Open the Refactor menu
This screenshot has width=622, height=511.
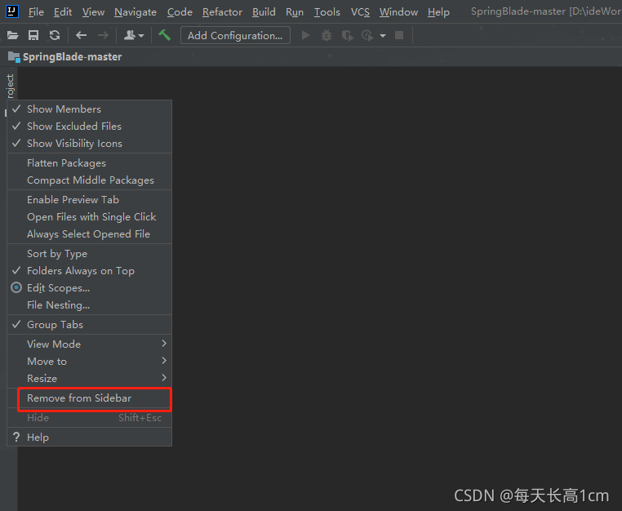222,11
